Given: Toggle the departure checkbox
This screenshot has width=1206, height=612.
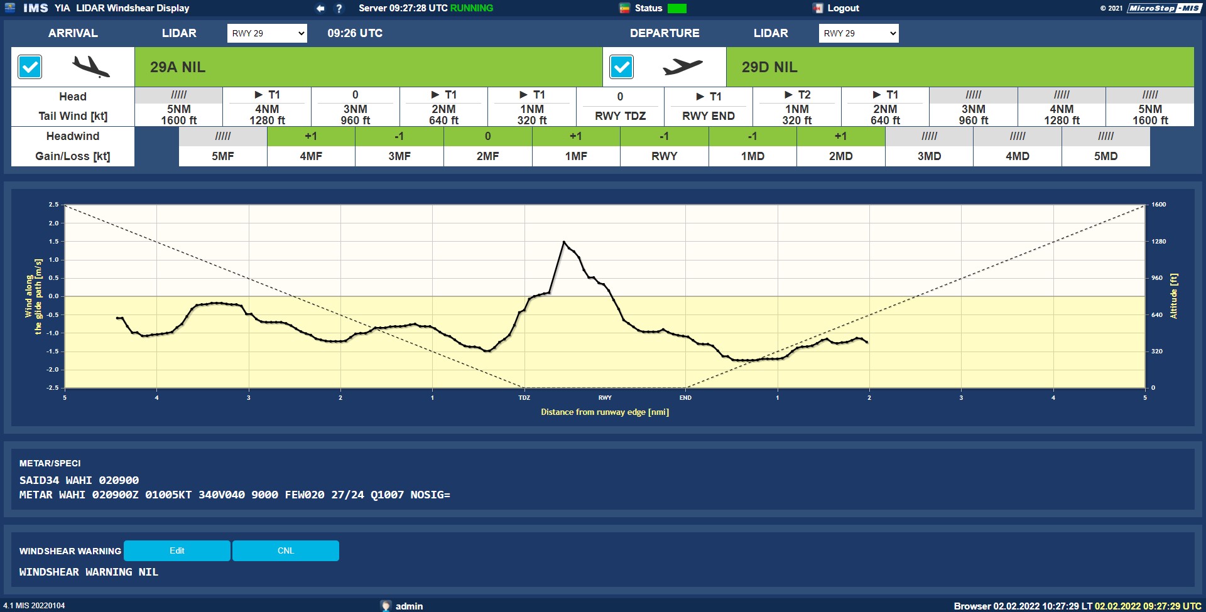Looking at the screenshot, I should tap(622, 67).
